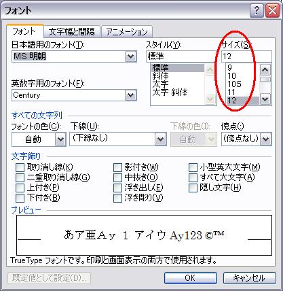Enable すべて大文字 checkbox
Image resolution: width=283 pixels, height=291 pixels.
click(193, 177)
